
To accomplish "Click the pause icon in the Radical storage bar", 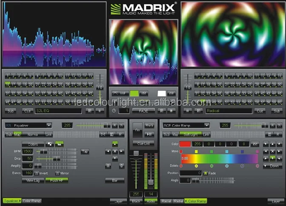I will point(188,111).
